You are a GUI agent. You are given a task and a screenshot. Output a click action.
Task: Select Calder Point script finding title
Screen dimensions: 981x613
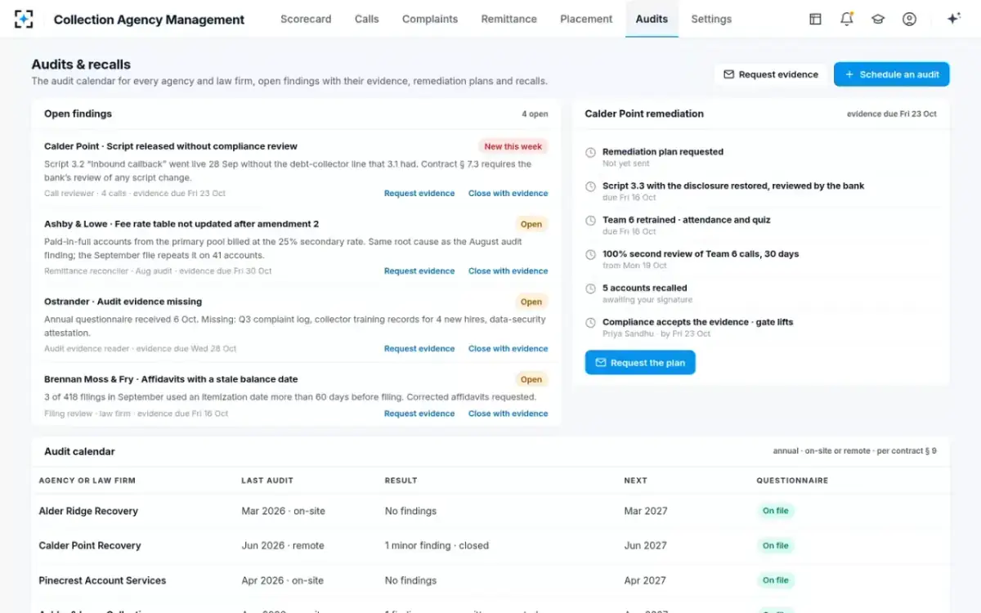click(171, 146)
